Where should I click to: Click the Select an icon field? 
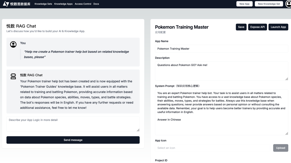[212, 148]
